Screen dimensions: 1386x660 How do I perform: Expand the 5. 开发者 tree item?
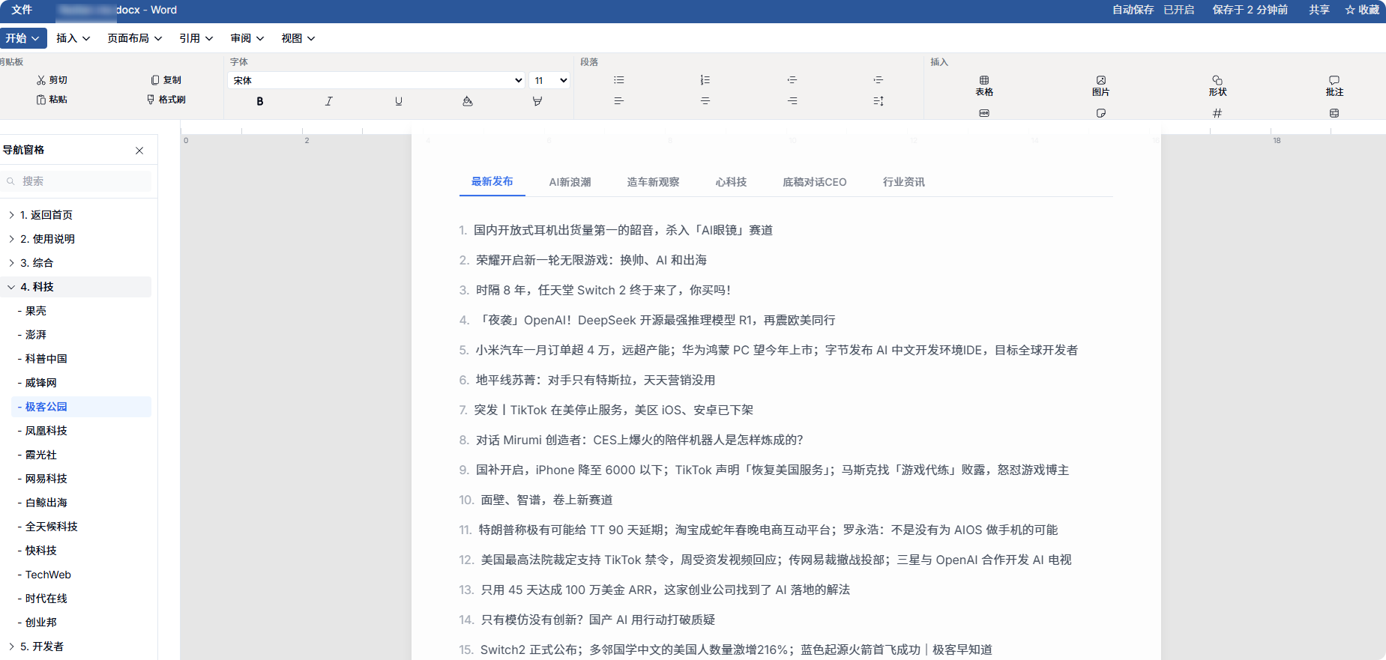click(x=11, y=647)
